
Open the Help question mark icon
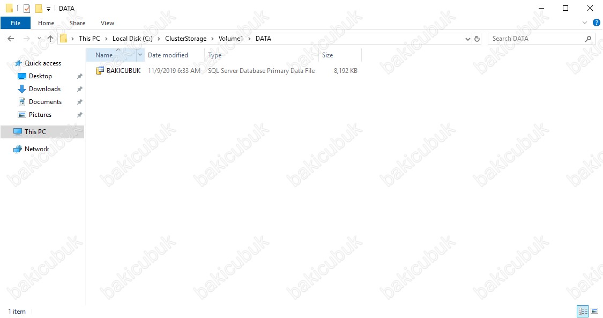tap(597, 23)
